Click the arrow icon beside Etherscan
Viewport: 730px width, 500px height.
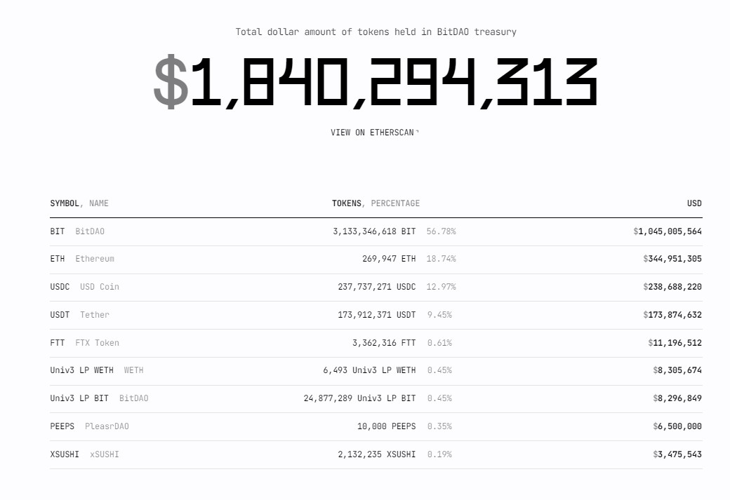click(417, 132)
